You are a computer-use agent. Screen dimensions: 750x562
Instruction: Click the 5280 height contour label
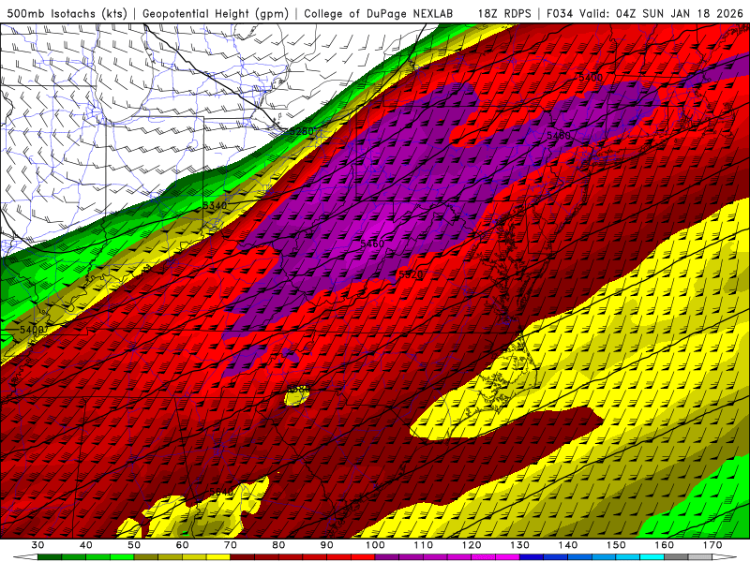(301, 131)
